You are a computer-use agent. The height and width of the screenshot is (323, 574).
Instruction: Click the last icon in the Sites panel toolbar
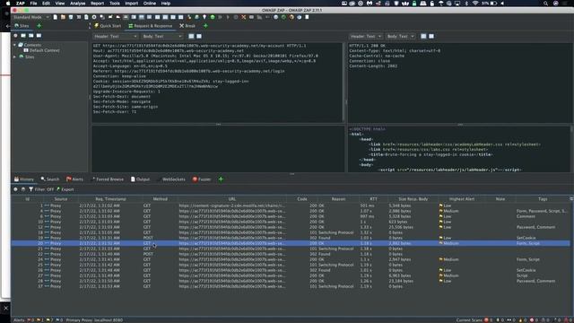[39, 36]
